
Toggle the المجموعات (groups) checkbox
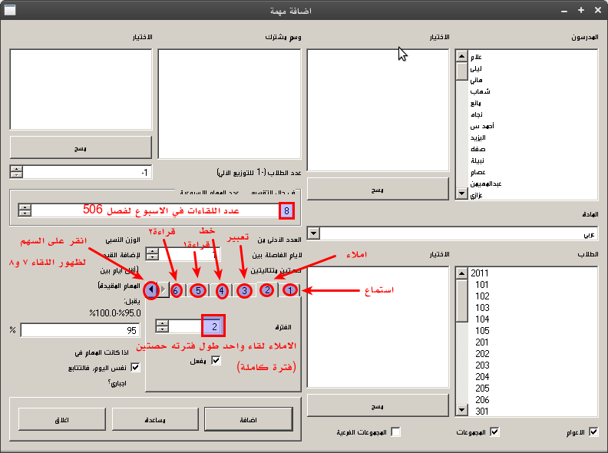[x=494, y=432]
